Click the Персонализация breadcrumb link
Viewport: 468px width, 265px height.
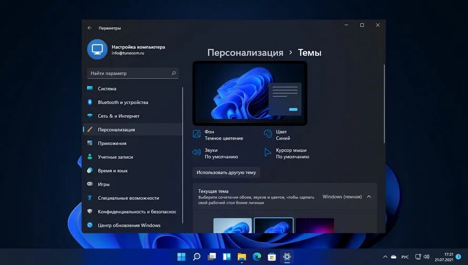coord(245,52)
